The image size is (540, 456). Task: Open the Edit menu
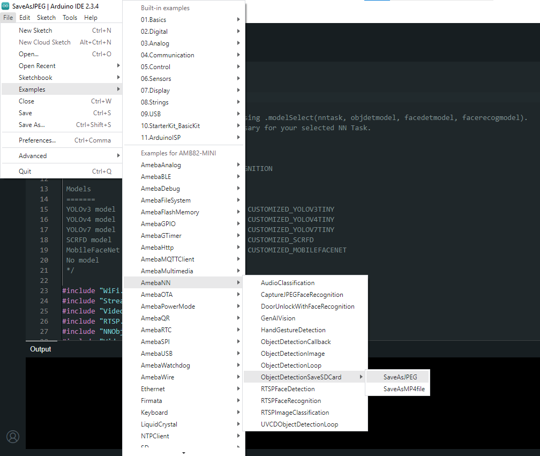(25, 18)
